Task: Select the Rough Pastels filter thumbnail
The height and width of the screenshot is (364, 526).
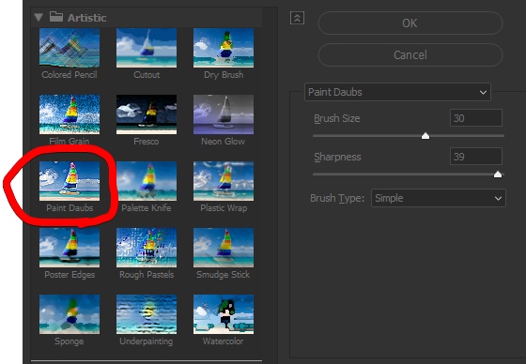Action: point(147,248)
